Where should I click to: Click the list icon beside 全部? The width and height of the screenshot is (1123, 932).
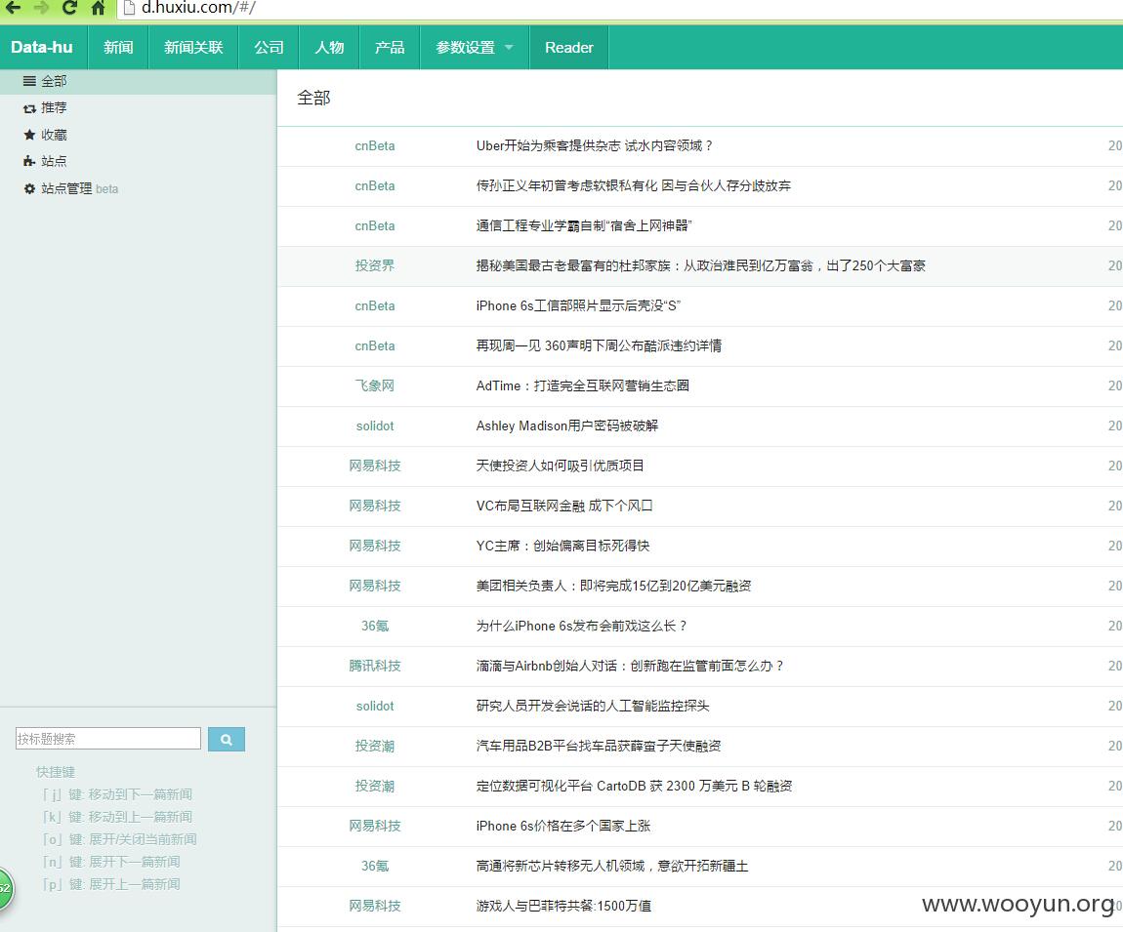29,81
